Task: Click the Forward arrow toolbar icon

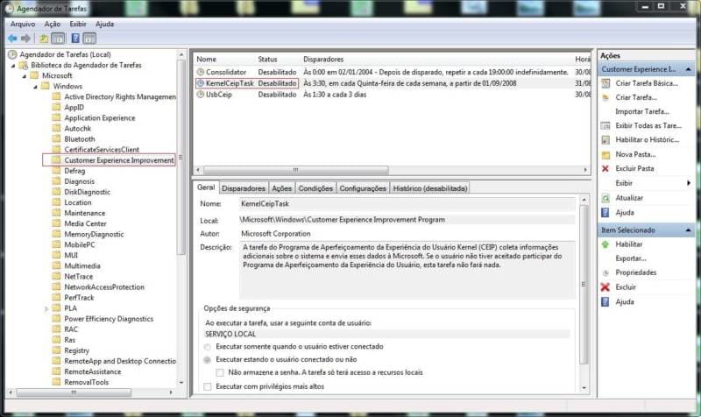Action: 26,39
